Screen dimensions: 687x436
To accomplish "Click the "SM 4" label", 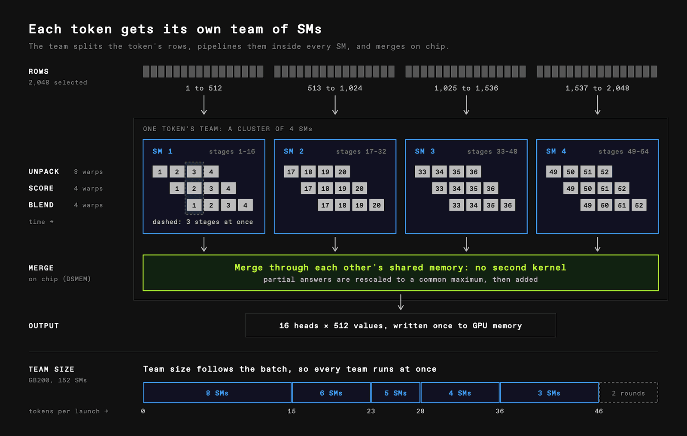I will click(x=556, y=151).
